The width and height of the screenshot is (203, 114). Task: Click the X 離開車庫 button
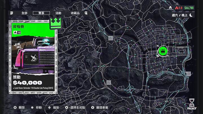point(100,108)
